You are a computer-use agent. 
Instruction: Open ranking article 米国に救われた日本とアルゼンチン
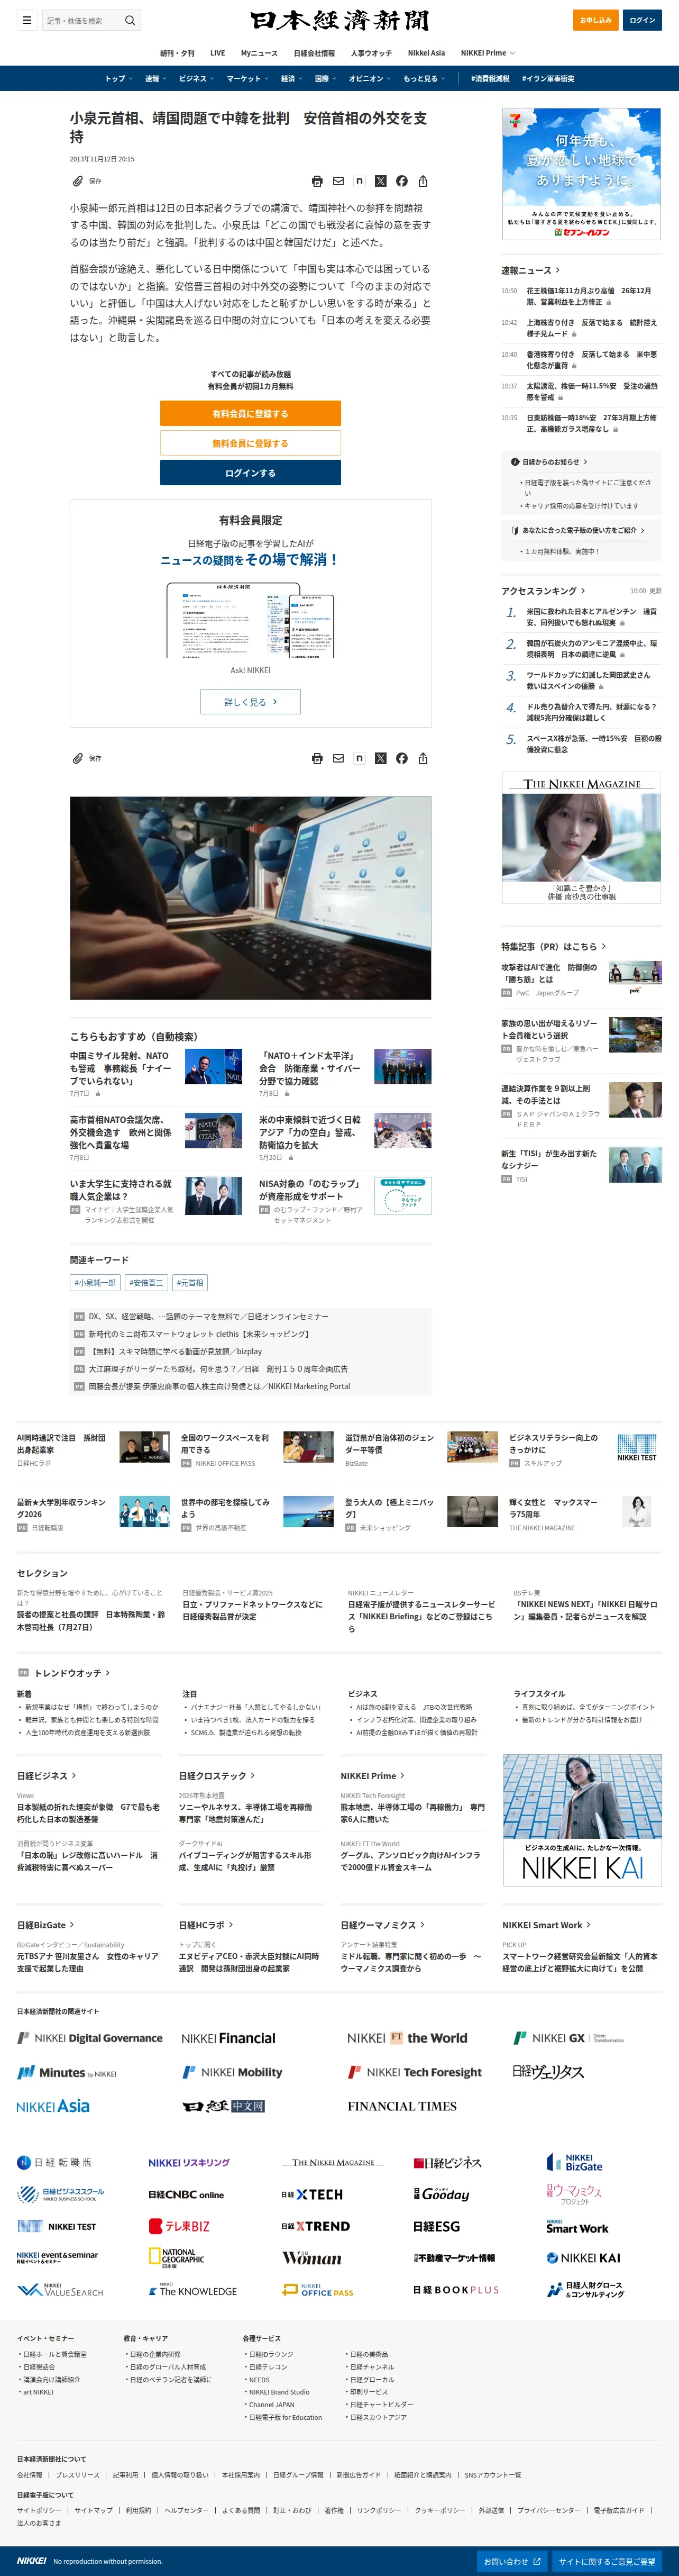click(x=592, y=617)
